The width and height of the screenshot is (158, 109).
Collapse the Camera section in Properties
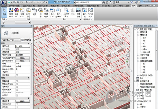[x=29, y=98]
